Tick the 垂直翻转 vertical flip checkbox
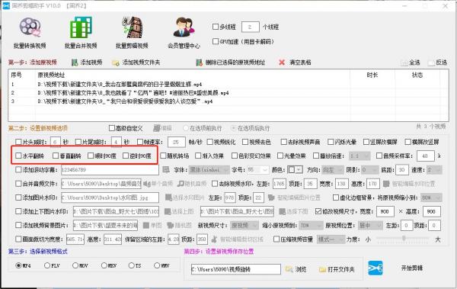The height and width of the screenshot is (289, 457). (x=56, y=156)
